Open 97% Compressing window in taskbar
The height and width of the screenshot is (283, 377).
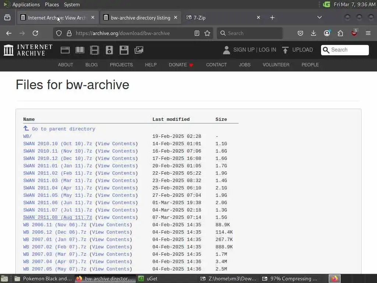point(290,279)
